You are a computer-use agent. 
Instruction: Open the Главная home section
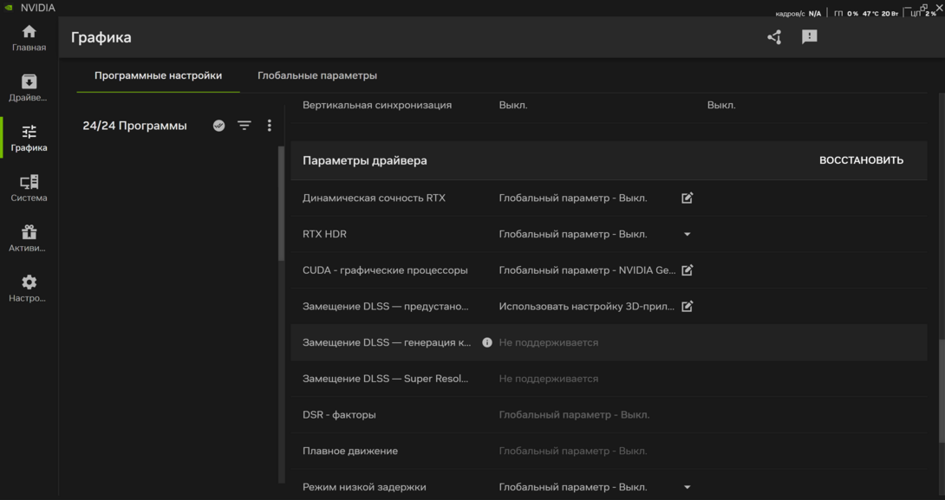tap(29, 38)
